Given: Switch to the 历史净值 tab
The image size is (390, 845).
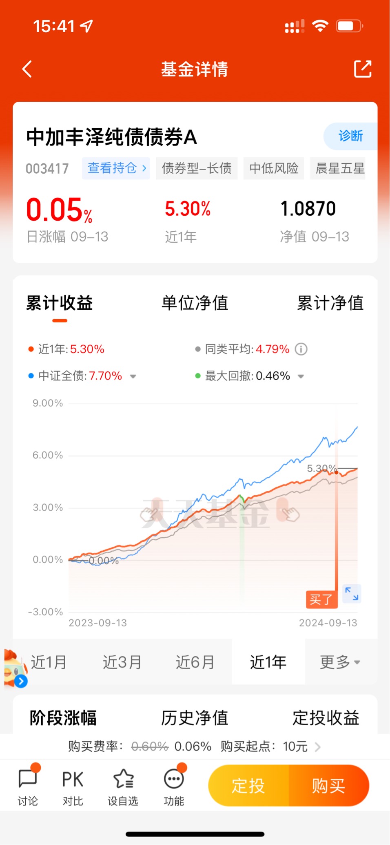Looking at the screenshot, I should click(195, 718).
